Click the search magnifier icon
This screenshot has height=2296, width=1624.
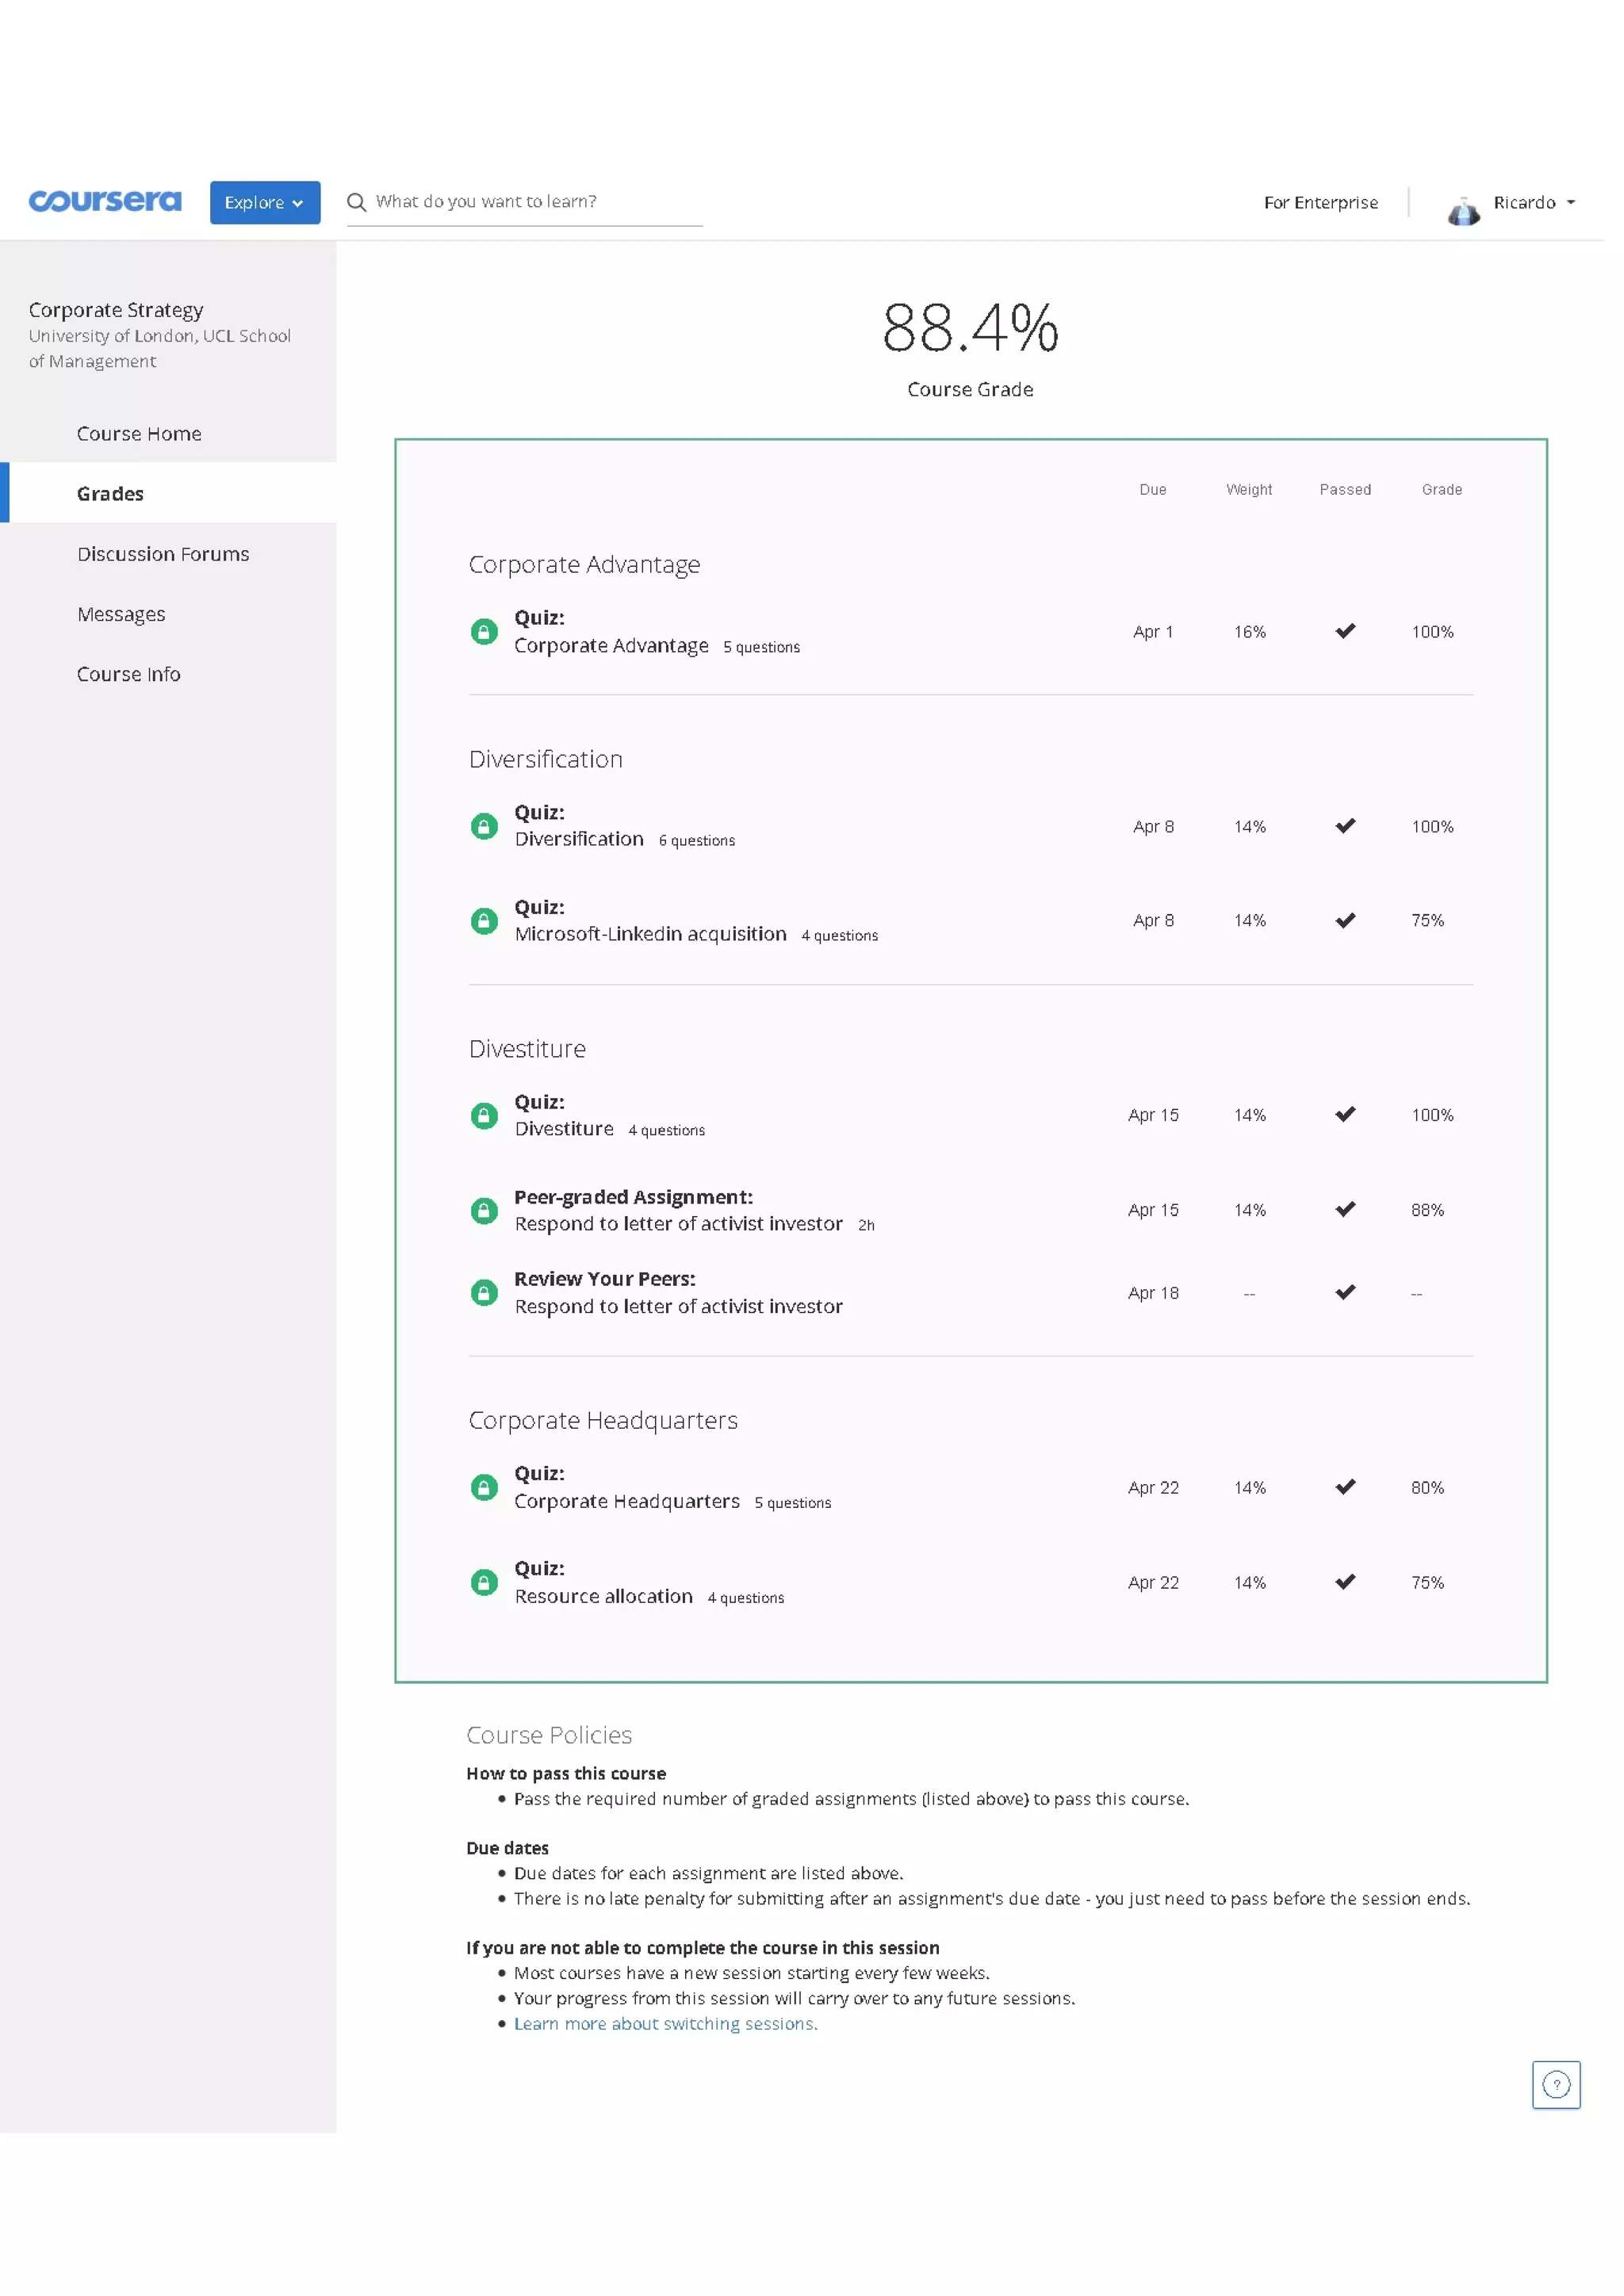(x=356, y=202)
